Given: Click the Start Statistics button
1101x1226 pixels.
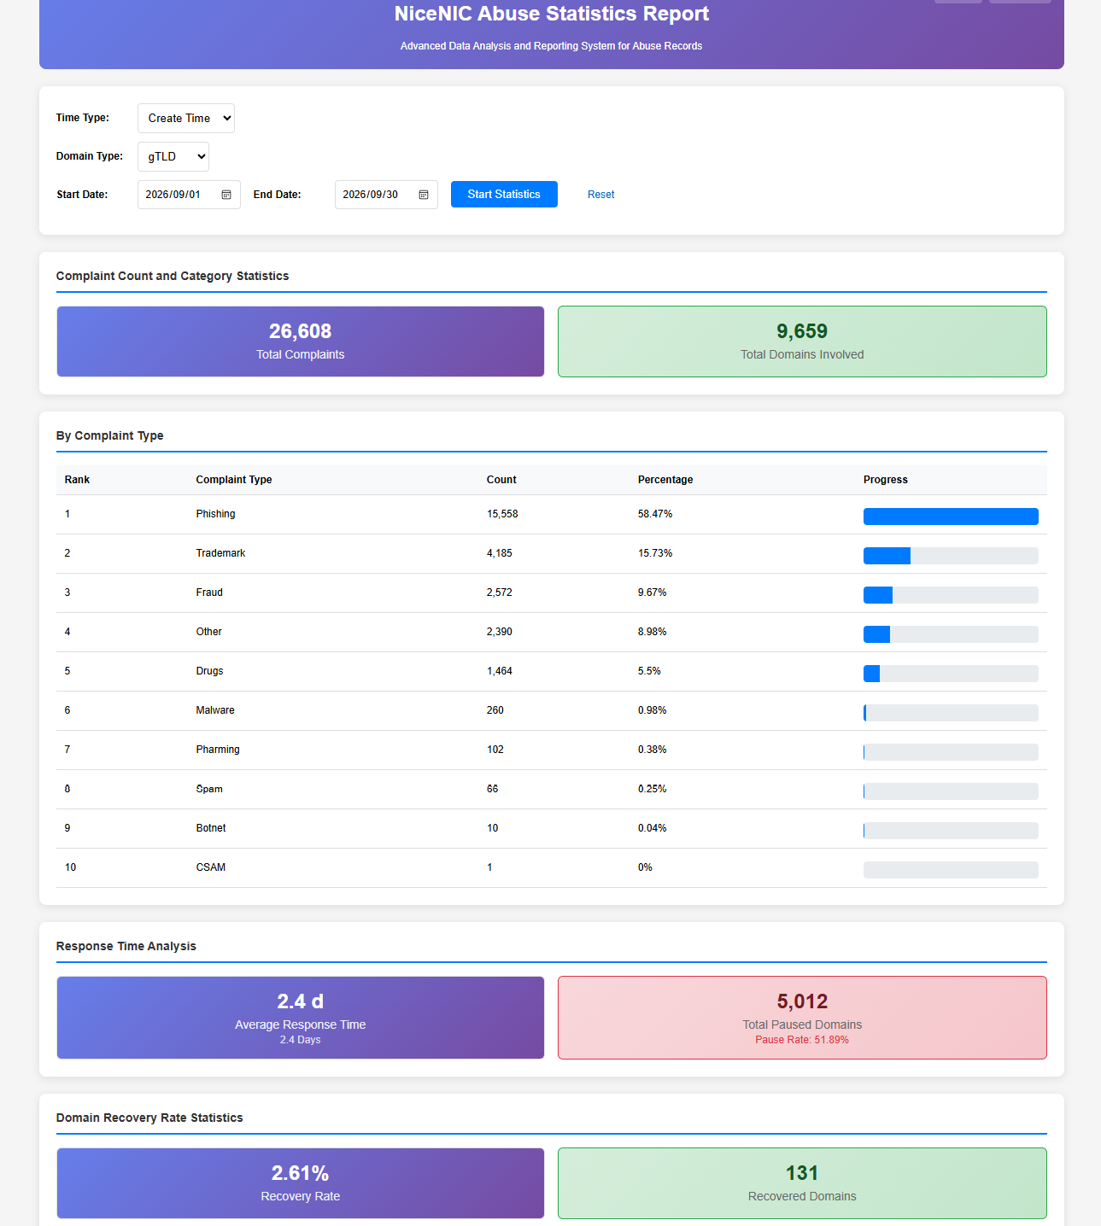Looking at the screenshot, I should 504,195.
